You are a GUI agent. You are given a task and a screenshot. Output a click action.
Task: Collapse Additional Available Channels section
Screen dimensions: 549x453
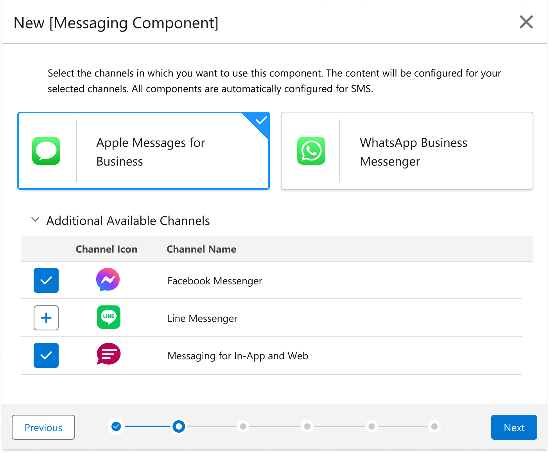35,220
